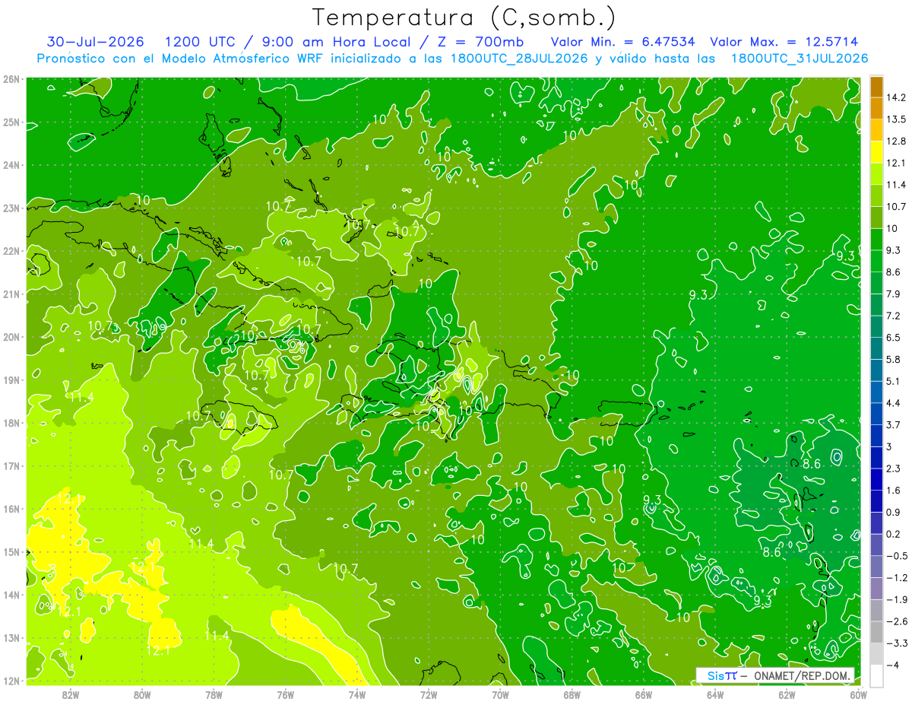This screenshot has width=912, height=705.
Task: Click the 7.2 color scale label
Action: click(x=895, y=316)
